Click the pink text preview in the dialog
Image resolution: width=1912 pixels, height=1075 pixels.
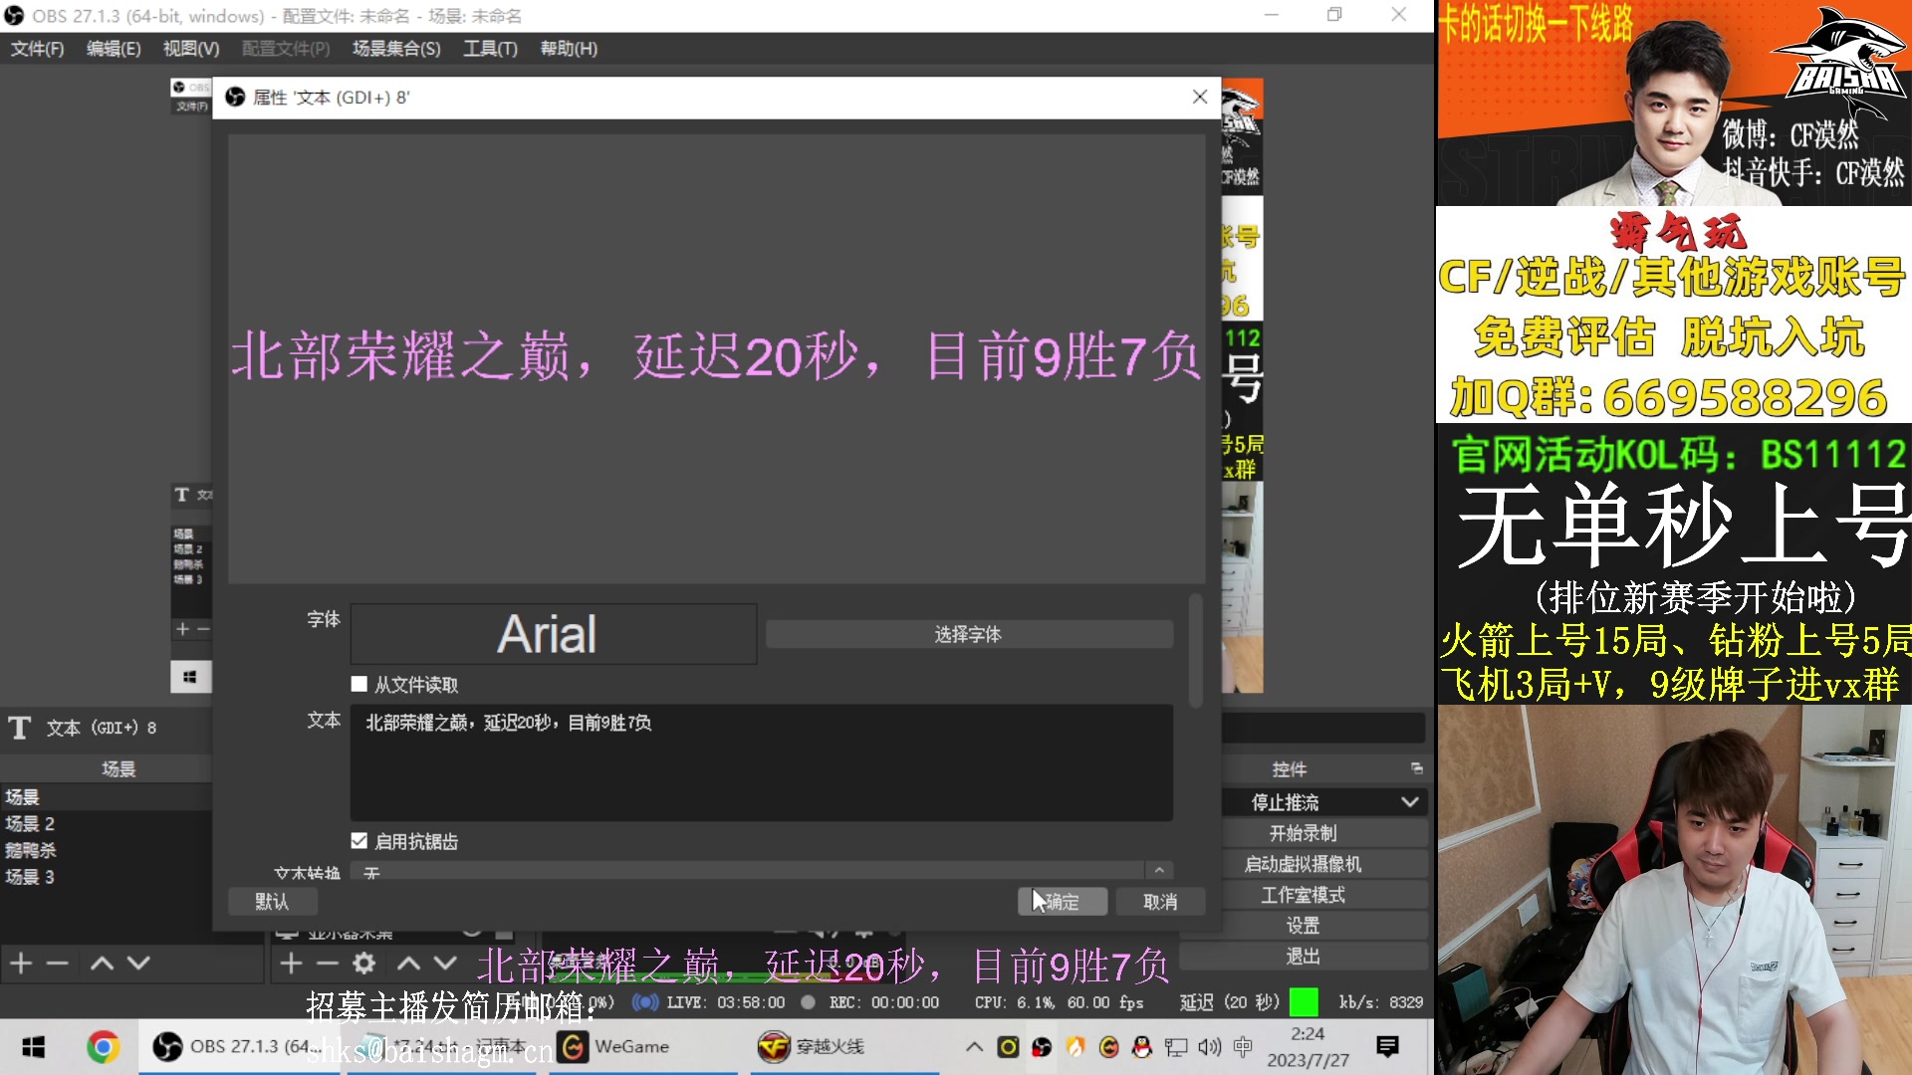point(716,356)
